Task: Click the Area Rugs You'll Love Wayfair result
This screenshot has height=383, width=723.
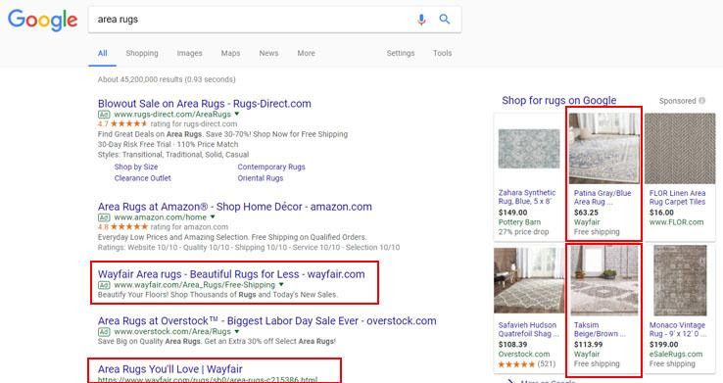Action: (x=169, y=368)
